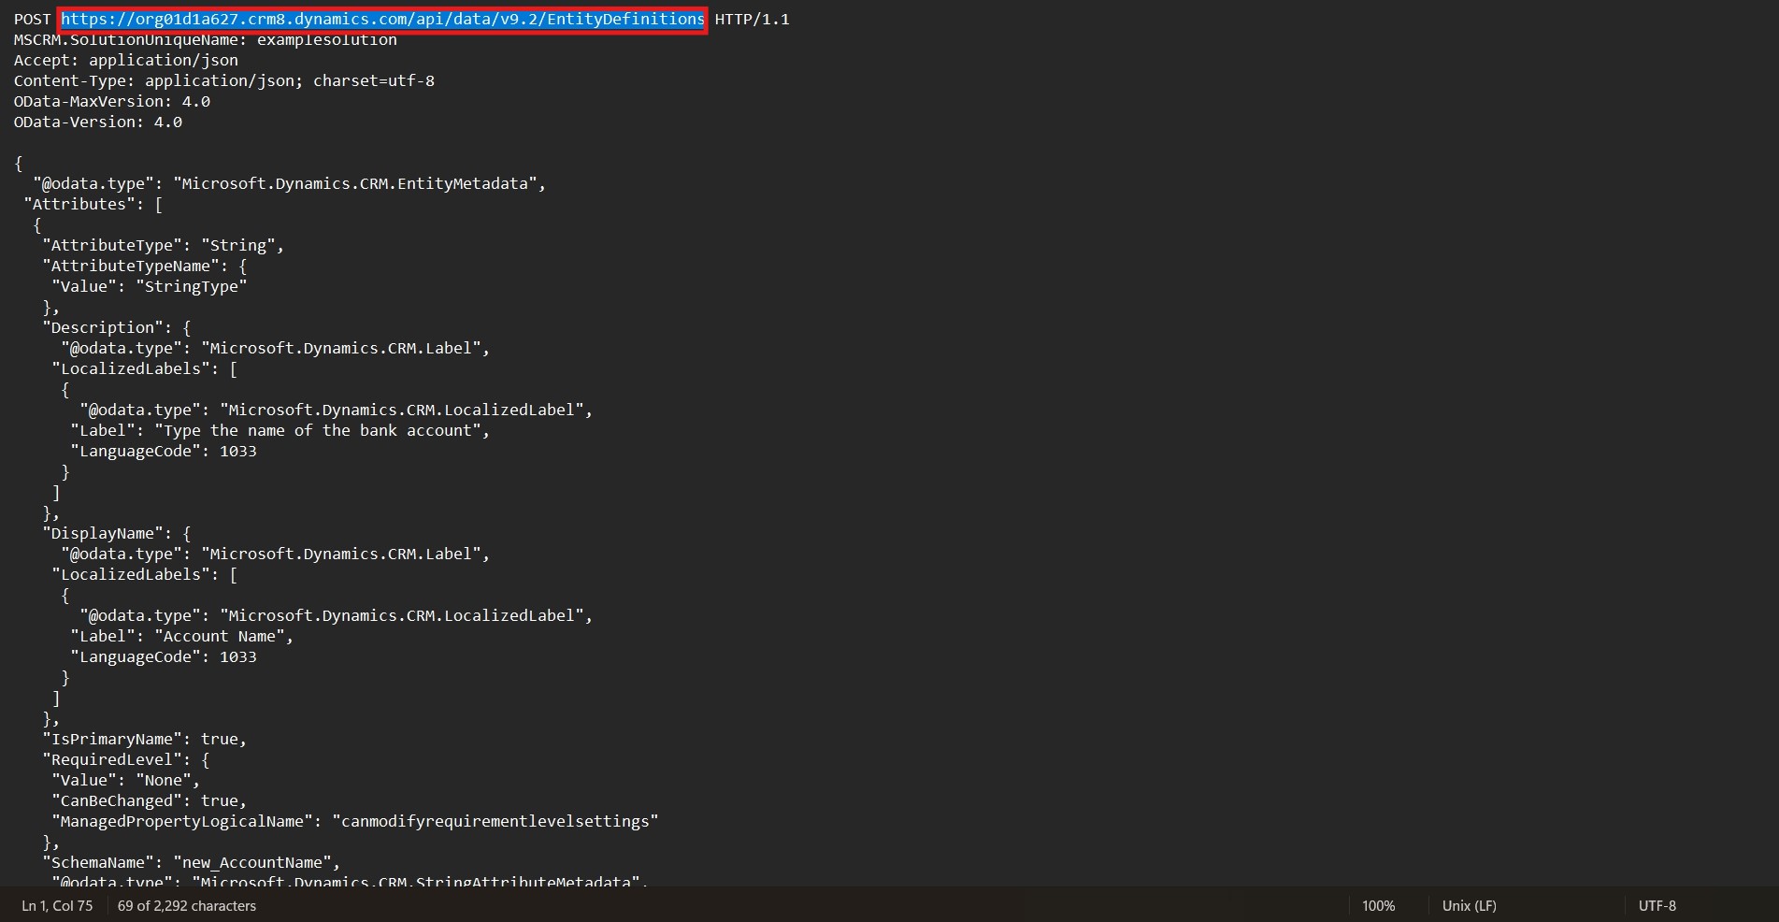Place cursor on the POST method word
Image resolution: width=1779 pixels, height=922 pixels.
tap(33, 19)
